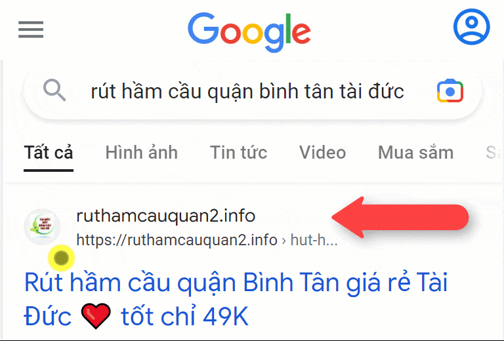Viewport: 504px width, 341px height.
Task: Click the hut-h... breadcrumb path
Action: coord(314,240)
